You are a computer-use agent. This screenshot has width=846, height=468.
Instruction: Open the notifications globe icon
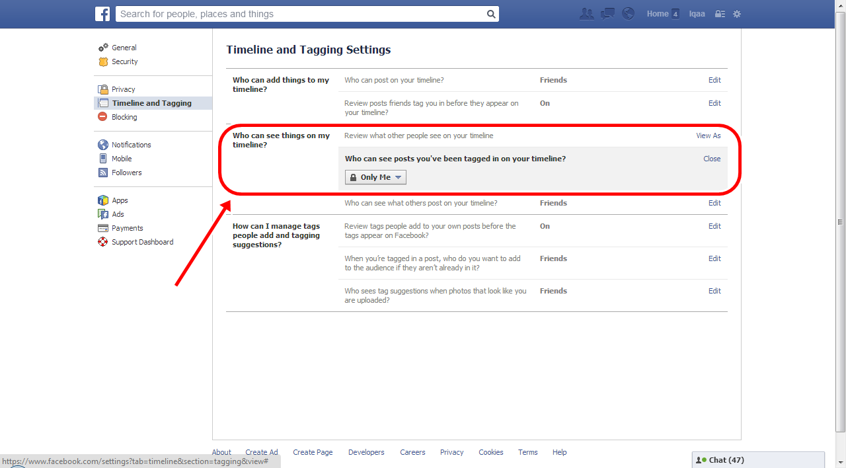pos(628,14)
